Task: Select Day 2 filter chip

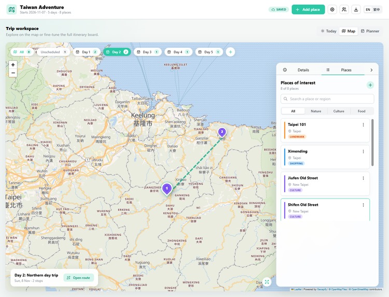Action: (117, 52)
